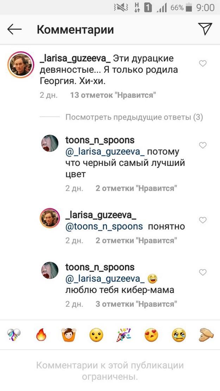This screenshot has width=220, height=391.
Task: Tap the back arrow in the header
Action: (x=15, y=30)
